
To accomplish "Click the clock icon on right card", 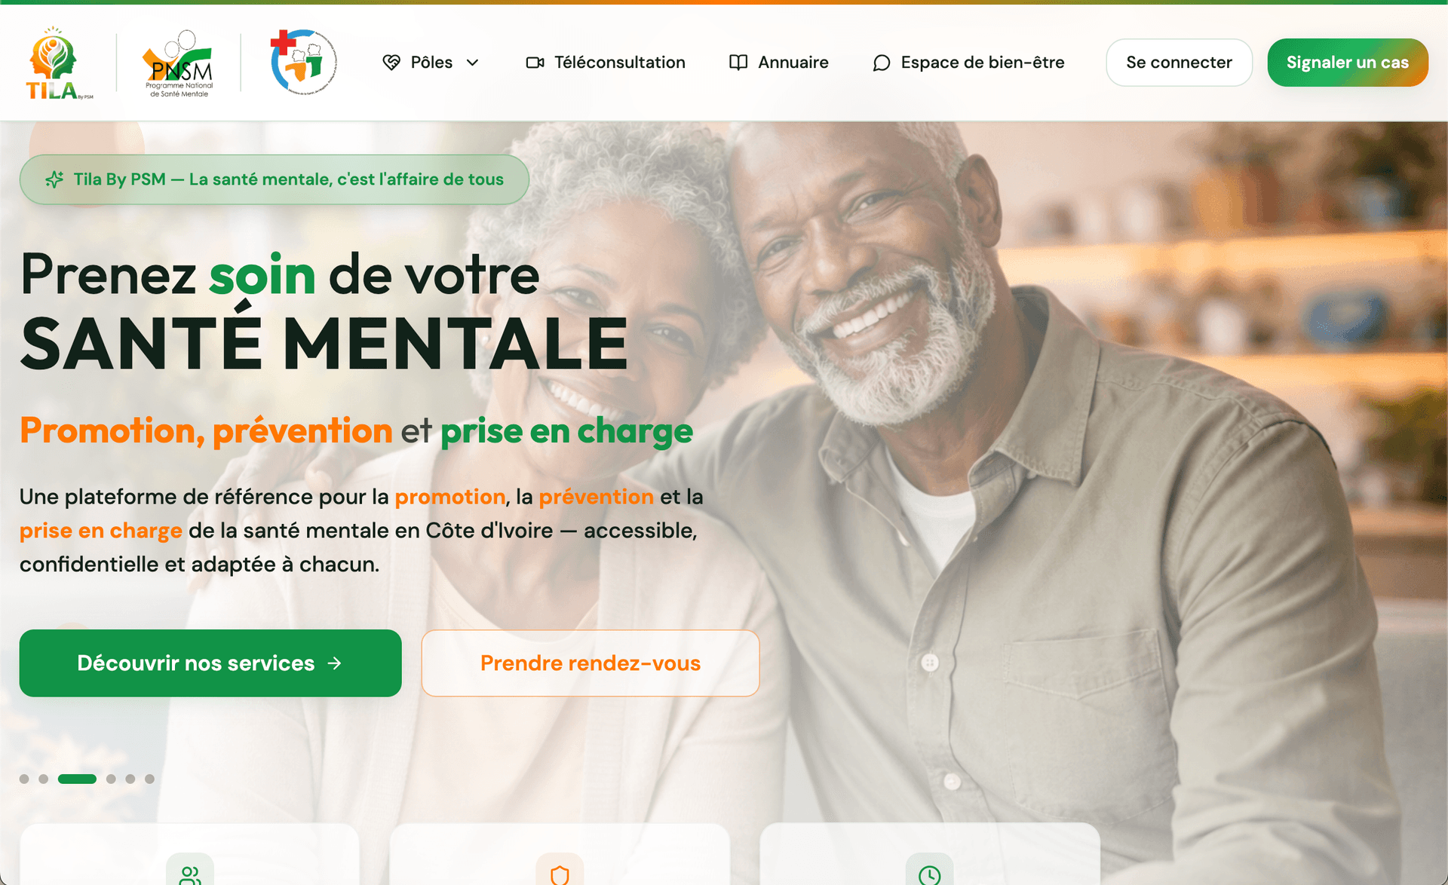I will pyautogui.click(x=930, y=874).
